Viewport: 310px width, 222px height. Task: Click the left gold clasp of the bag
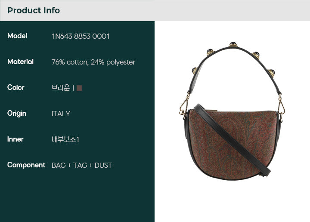click(x=184, y=107)
